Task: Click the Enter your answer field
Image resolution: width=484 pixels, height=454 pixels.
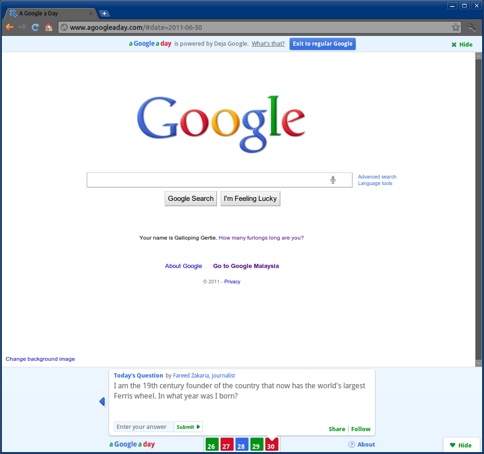Action: [x=144, y=427]
